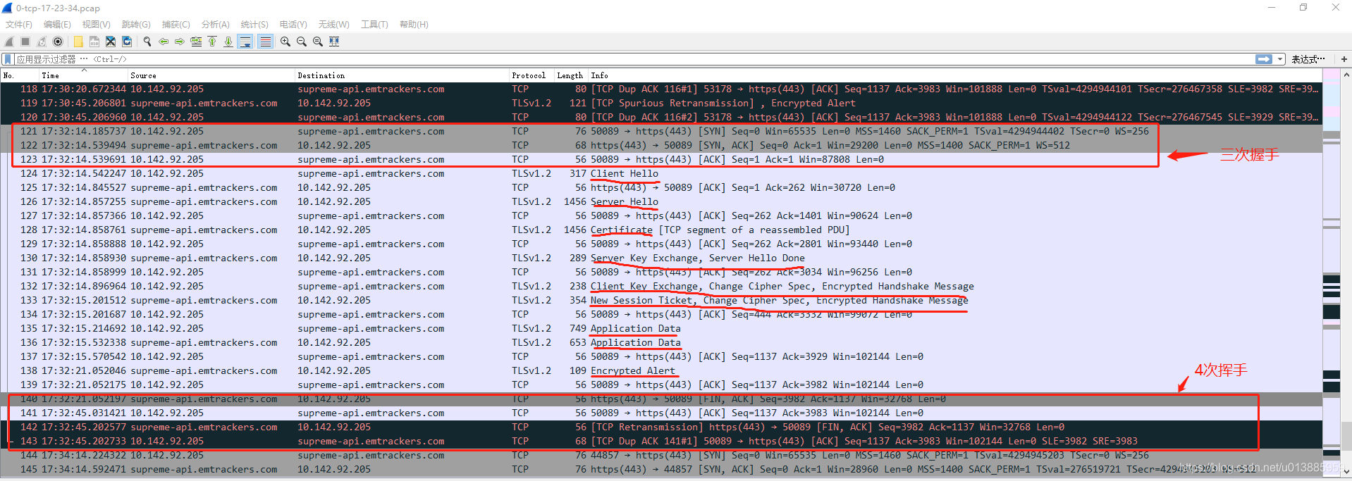
Task: Click the Stop capture square icon
Action: click(25, 42)
